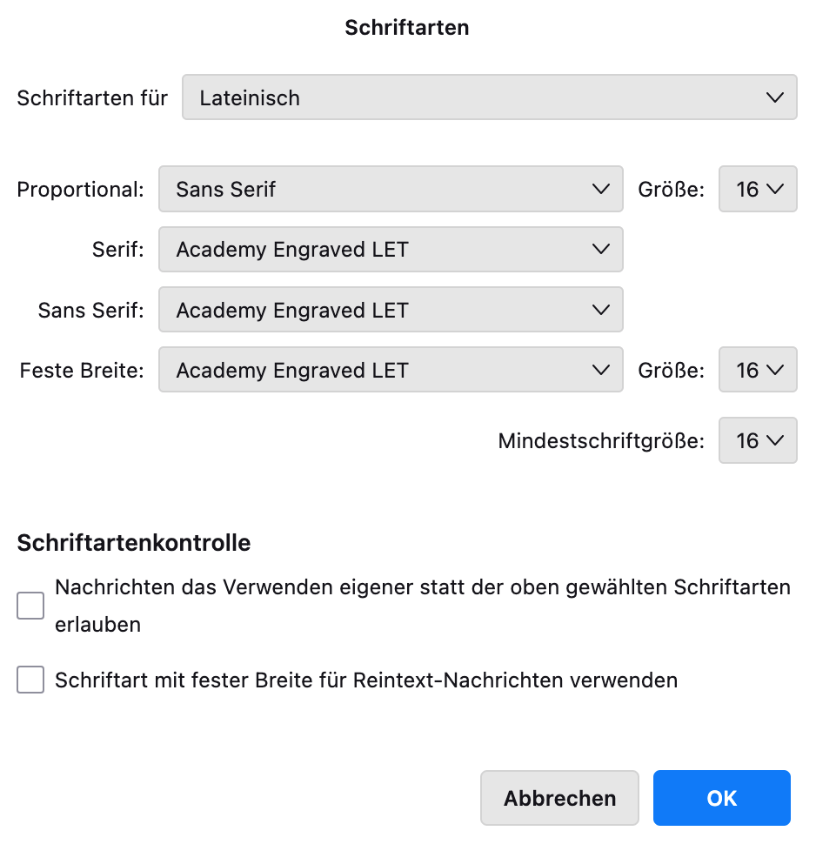Expand the Proportional font type dropdown
The width and height of the screenshot is (816, 851).
click(x=391, y=189)
